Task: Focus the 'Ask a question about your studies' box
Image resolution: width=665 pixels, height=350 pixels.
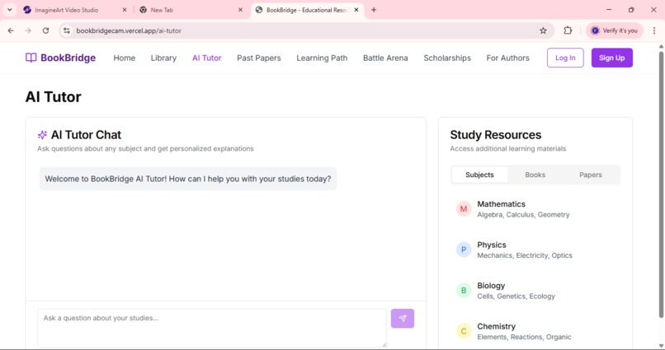Action: (212, 328)
